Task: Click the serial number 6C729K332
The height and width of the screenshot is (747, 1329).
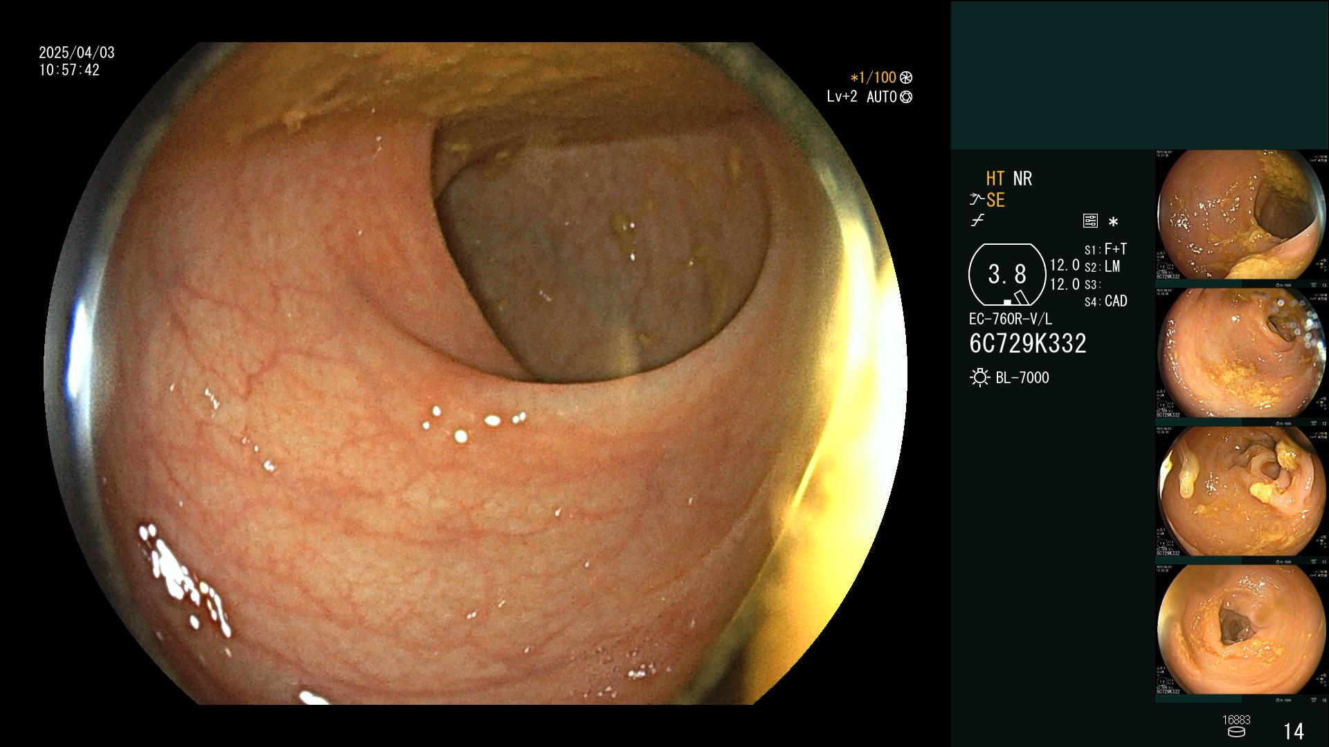Action: 1028,343
